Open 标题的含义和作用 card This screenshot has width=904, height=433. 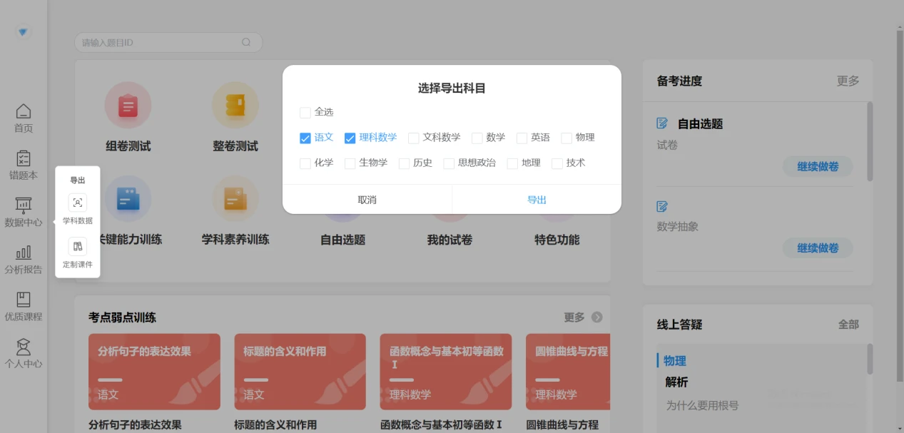click(300, 372)
